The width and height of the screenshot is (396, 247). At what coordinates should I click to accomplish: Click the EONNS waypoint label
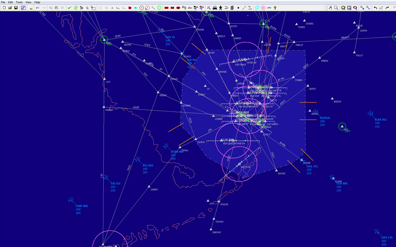282,174
